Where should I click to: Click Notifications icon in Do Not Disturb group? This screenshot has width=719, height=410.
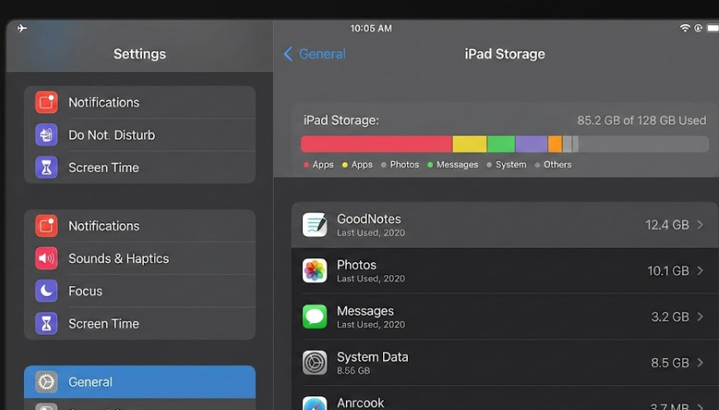pyautogui.click(x=46, y=102)
